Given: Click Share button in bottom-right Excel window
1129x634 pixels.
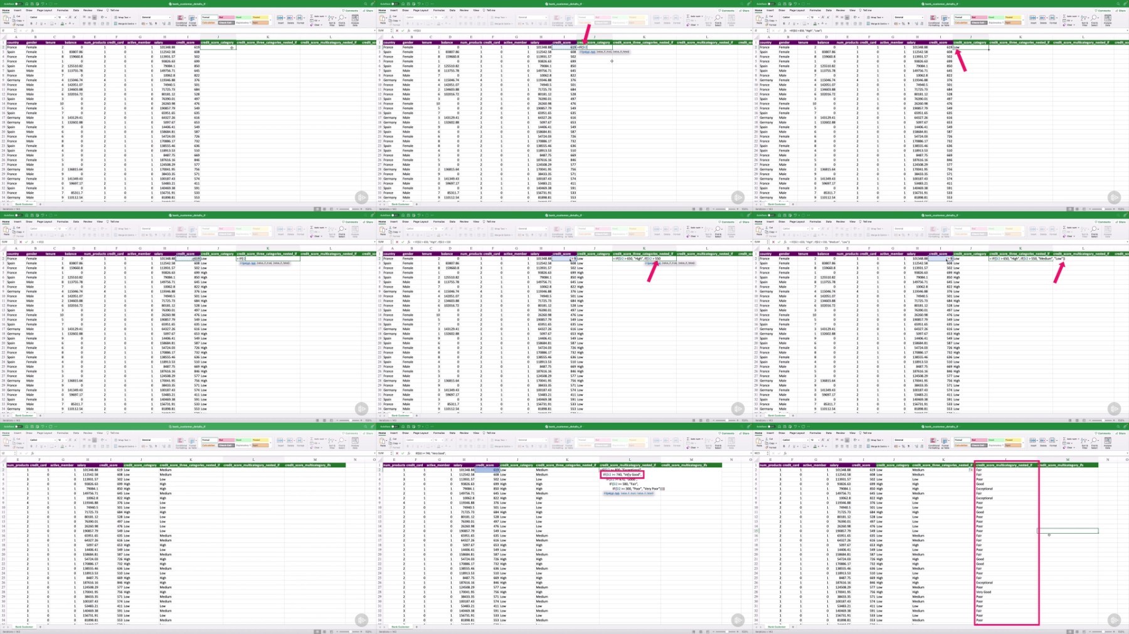Looking at the screenshot, I should pyautogui.click(x=1121, y=433).
